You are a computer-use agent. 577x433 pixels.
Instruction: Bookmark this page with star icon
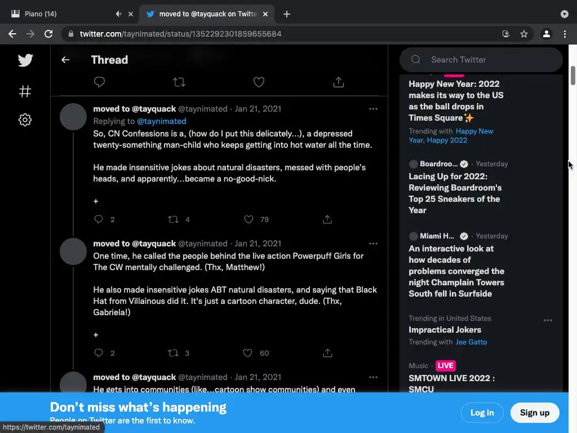pyautogui.click(x=524, y=34)
